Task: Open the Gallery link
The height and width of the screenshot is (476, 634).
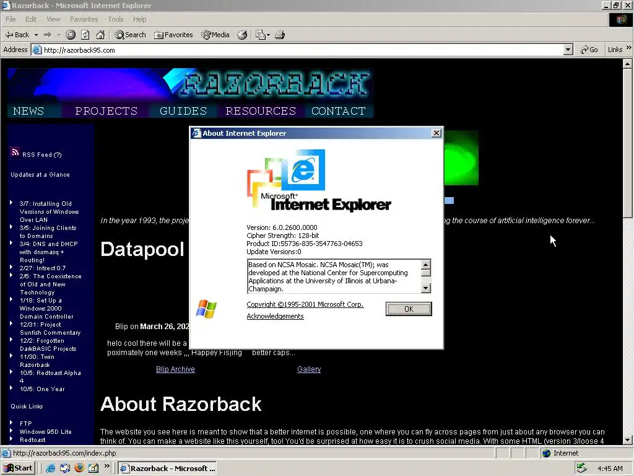Action: [x=309, y=369]
